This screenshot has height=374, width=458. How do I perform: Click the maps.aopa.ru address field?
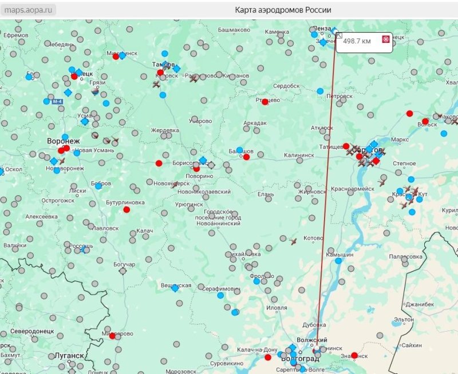coord(29,10)
